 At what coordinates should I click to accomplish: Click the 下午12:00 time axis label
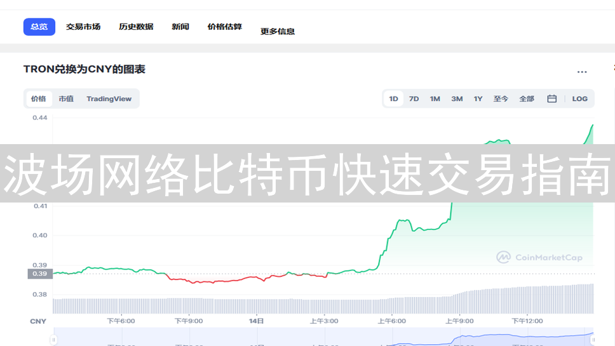pyautogui.click(x=527, y=321)
